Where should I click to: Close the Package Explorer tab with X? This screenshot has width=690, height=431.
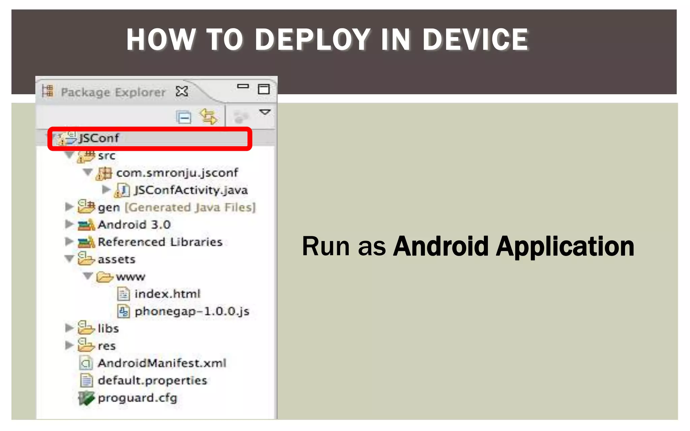point(182,91)
